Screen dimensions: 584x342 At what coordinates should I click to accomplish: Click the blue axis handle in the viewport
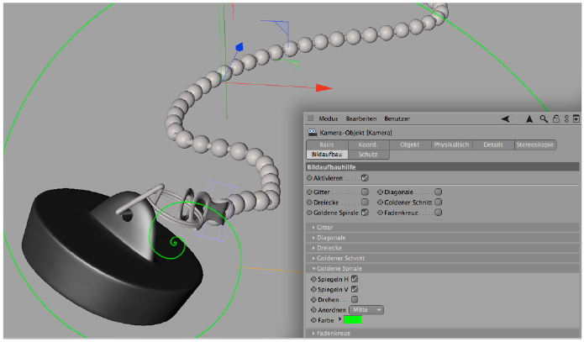239,48
